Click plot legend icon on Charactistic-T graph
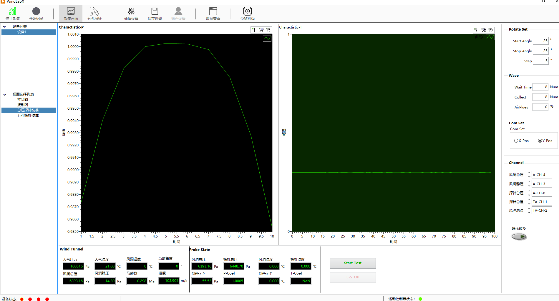 [490, 37]
